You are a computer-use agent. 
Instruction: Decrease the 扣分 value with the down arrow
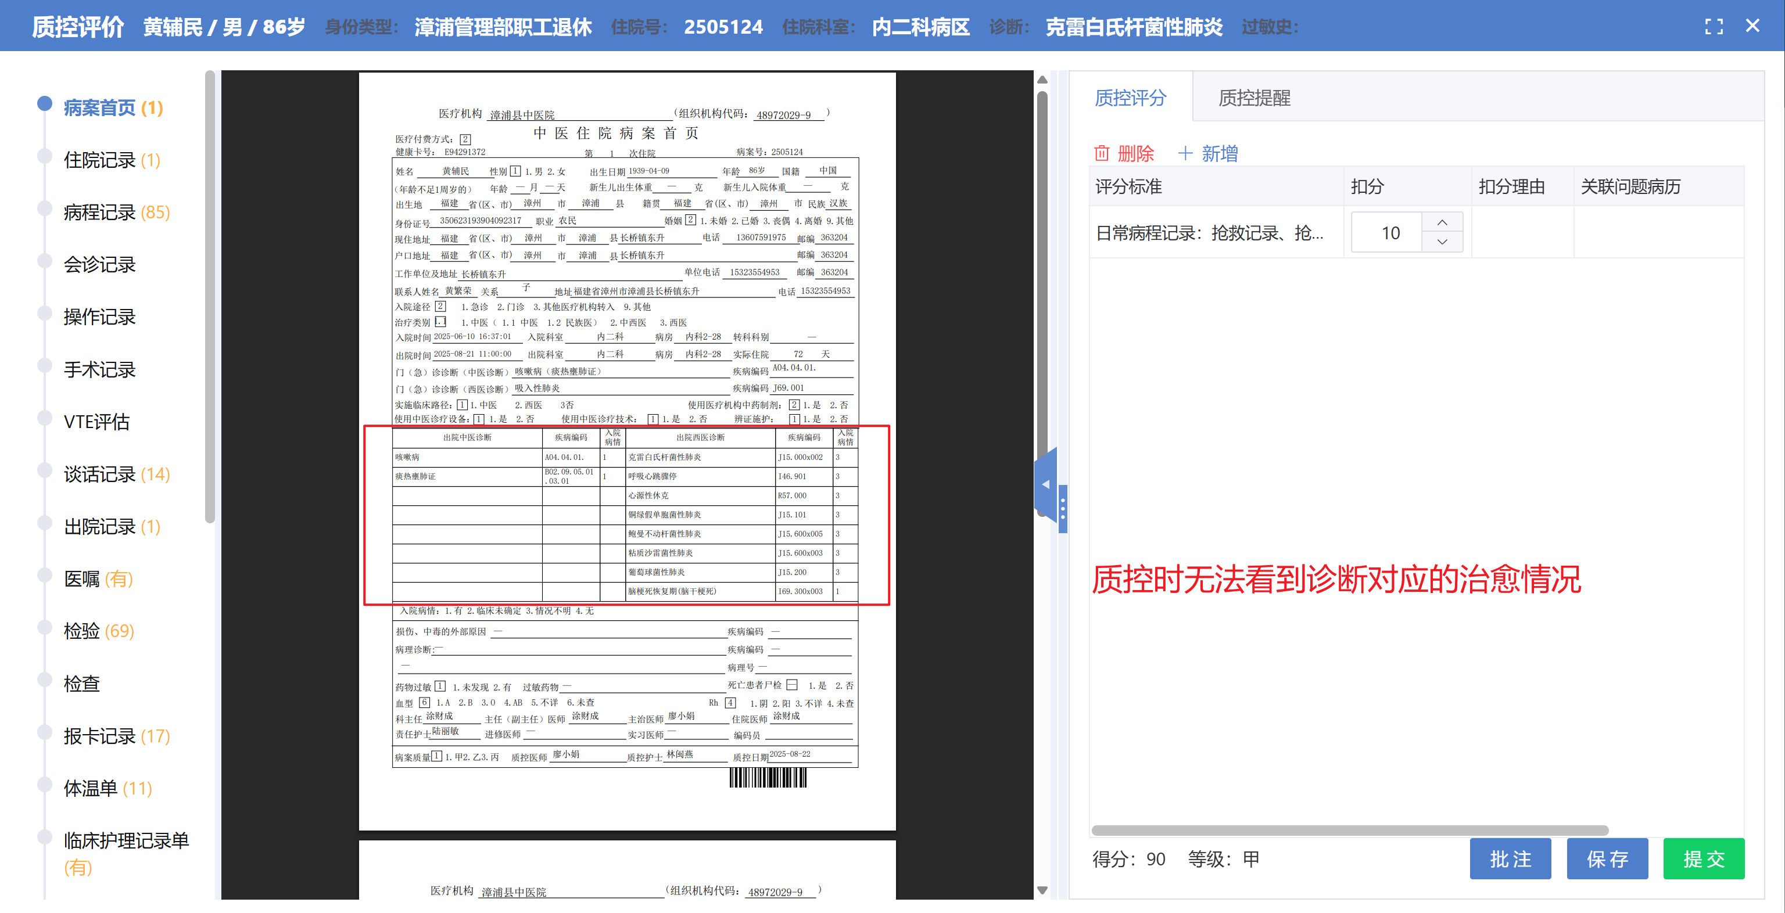pos(1442,242)
